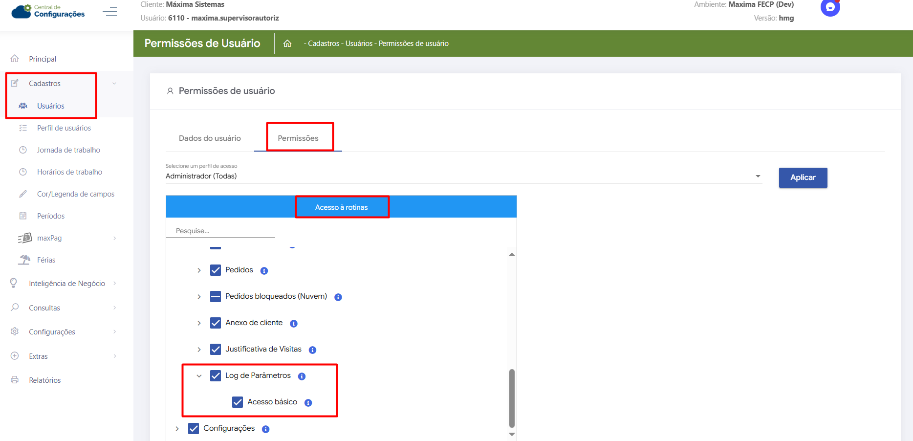Click the scroll down arrow of permissions list
The image size is (913, 441).
coord(512,434)
